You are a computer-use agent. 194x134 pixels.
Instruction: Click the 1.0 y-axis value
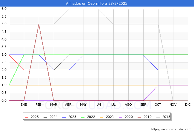[4, 85]
